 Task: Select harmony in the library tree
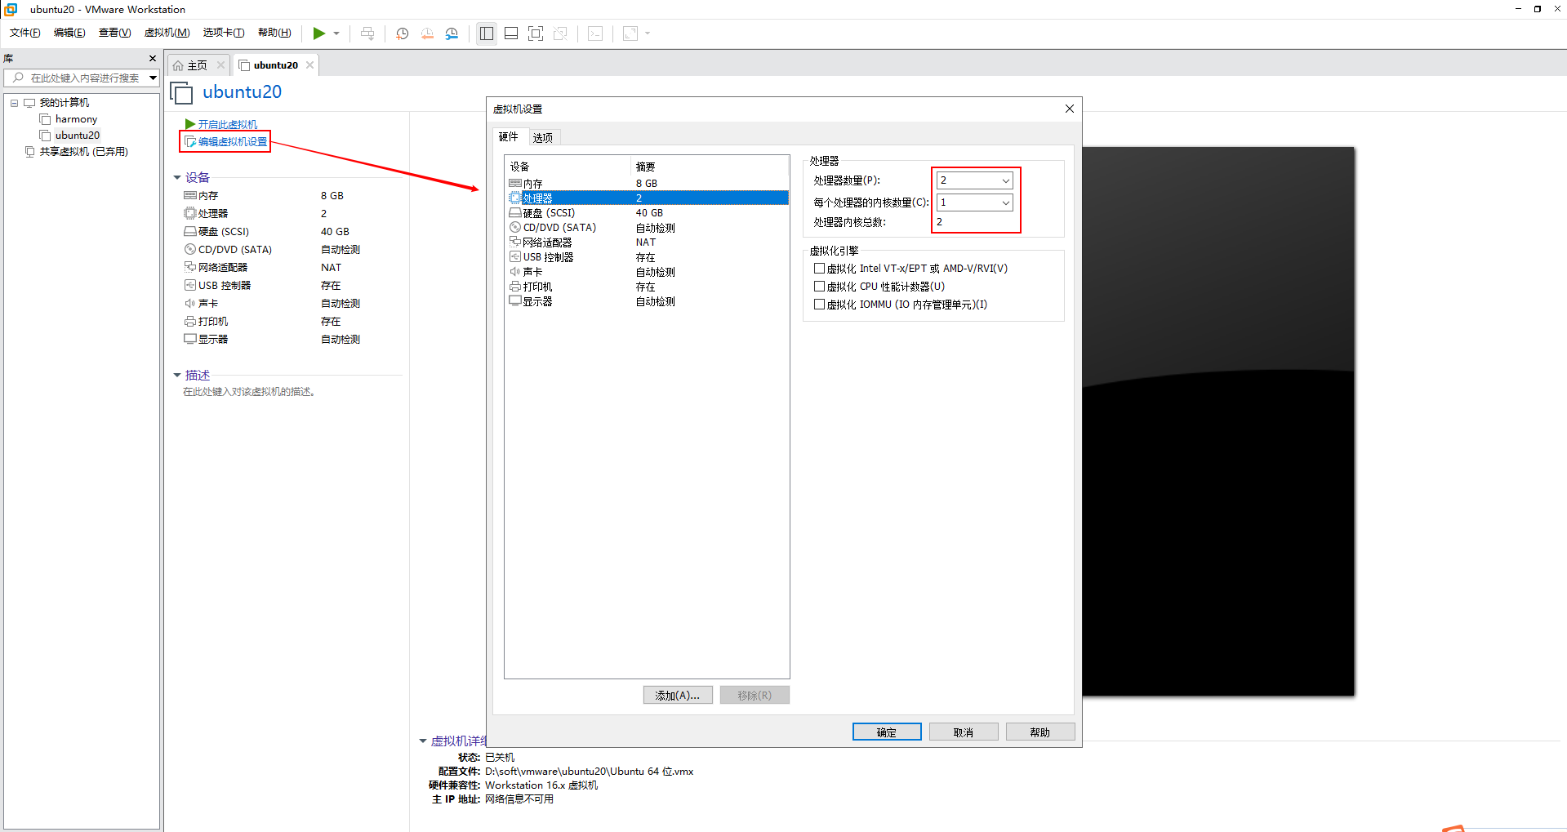[76, 119]
